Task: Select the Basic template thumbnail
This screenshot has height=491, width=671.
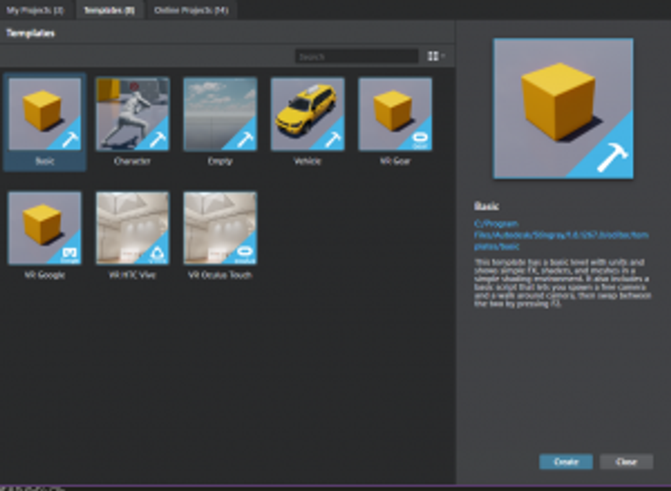Action: [44, 114]
